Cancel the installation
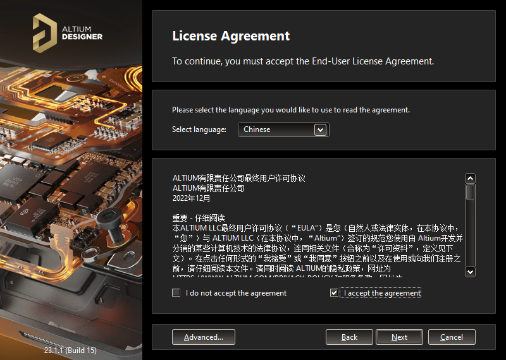The image size is (506, 360). pyautogui.click(x=452, y=337)
